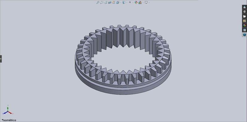Open the View Orientation cube
This screenshot has width=247, height=122.
pyautogui.click(x=118, y=2)
